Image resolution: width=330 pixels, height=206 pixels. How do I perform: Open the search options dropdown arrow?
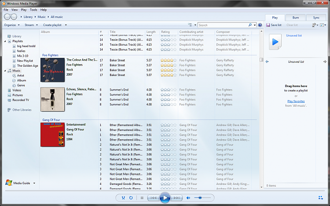coord(255,25)
